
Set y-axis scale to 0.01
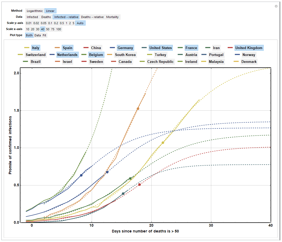29,23
